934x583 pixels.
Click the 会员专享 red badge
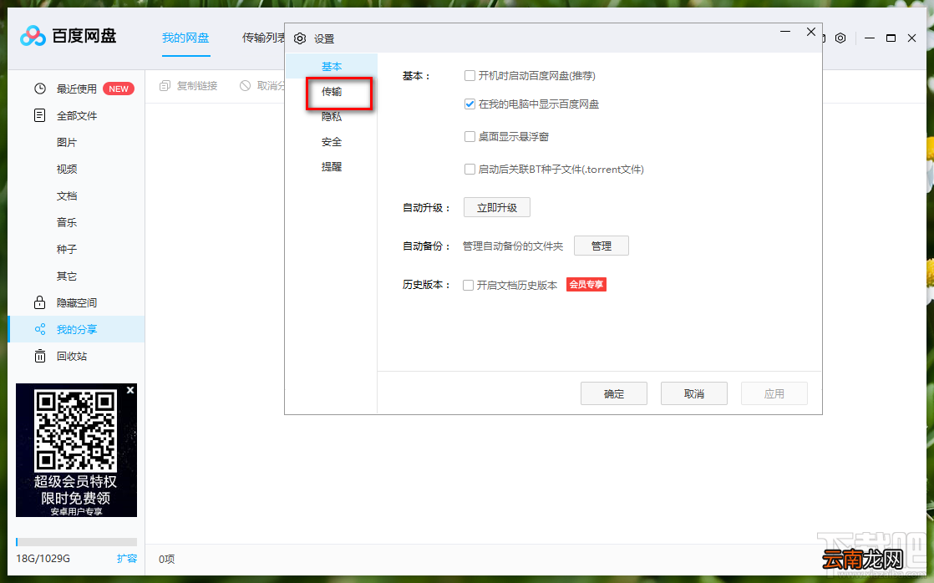586,285
